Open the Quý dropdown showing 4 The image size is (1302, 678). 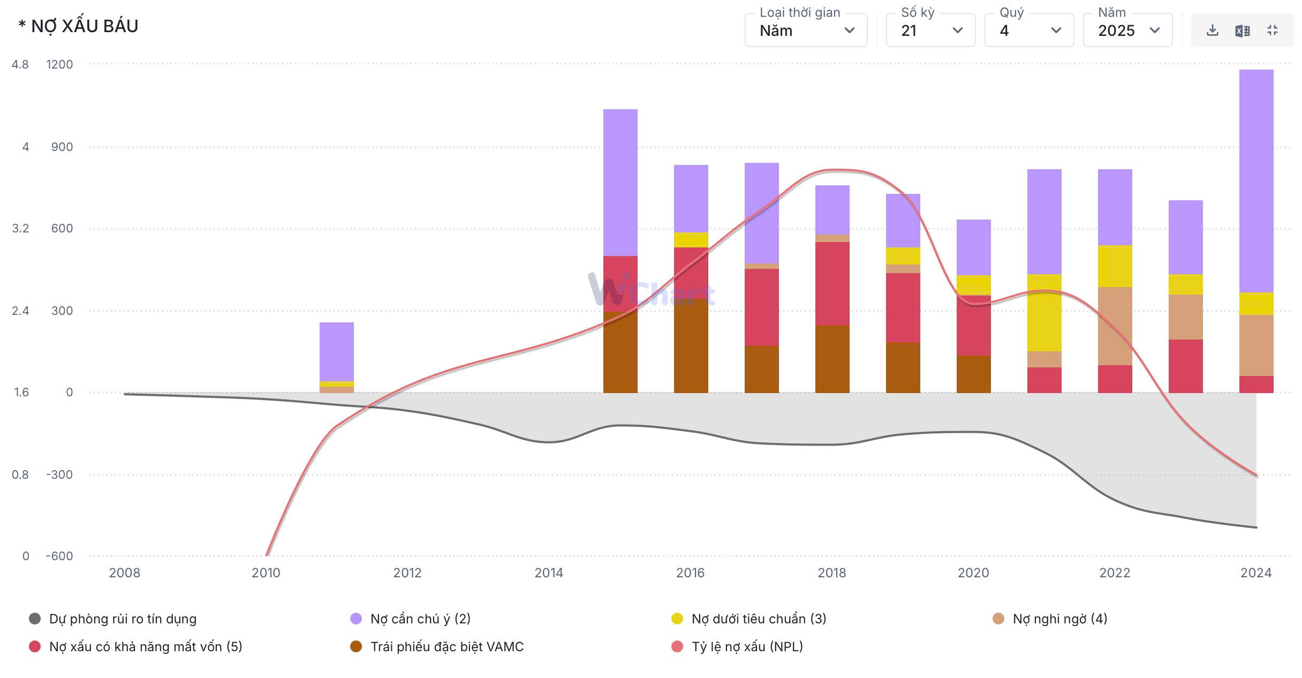tap(1029, 31)
